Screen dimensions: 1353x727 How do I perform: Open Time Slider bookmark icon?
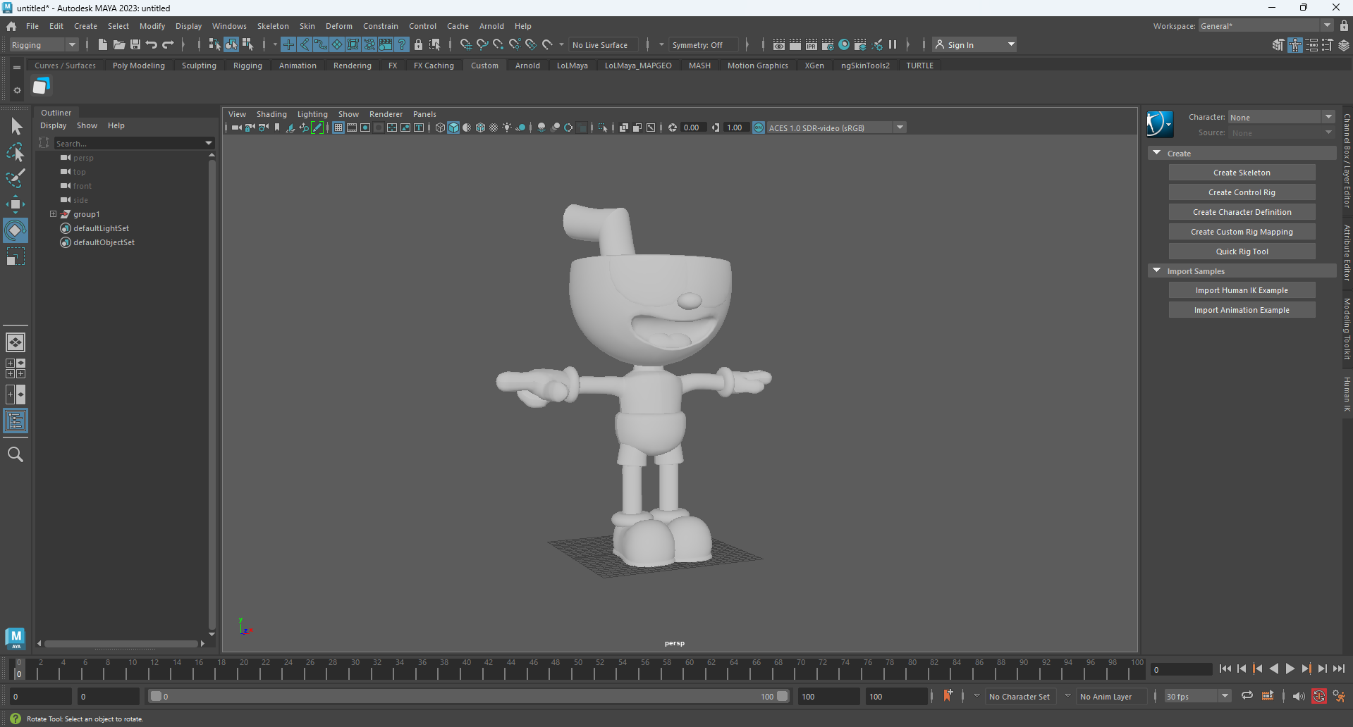[x=948, y=696]
